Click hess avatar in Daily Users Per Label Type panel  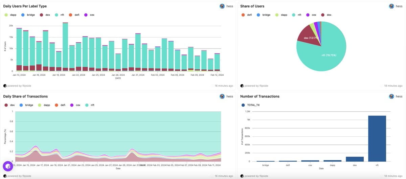coord(222,6)
